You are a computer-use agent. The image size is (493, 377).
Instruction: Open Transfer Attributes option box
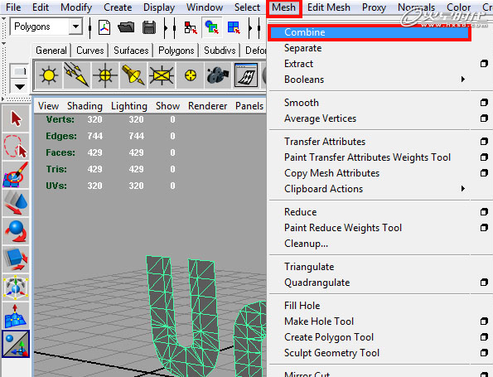click(x=484, y=142)
